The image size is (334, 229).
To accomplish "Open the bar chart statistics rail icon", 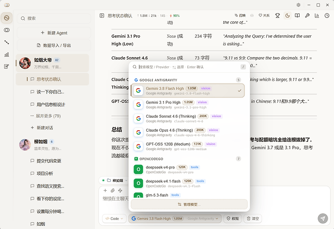I will pyautogui.click(x=7, y=55).
